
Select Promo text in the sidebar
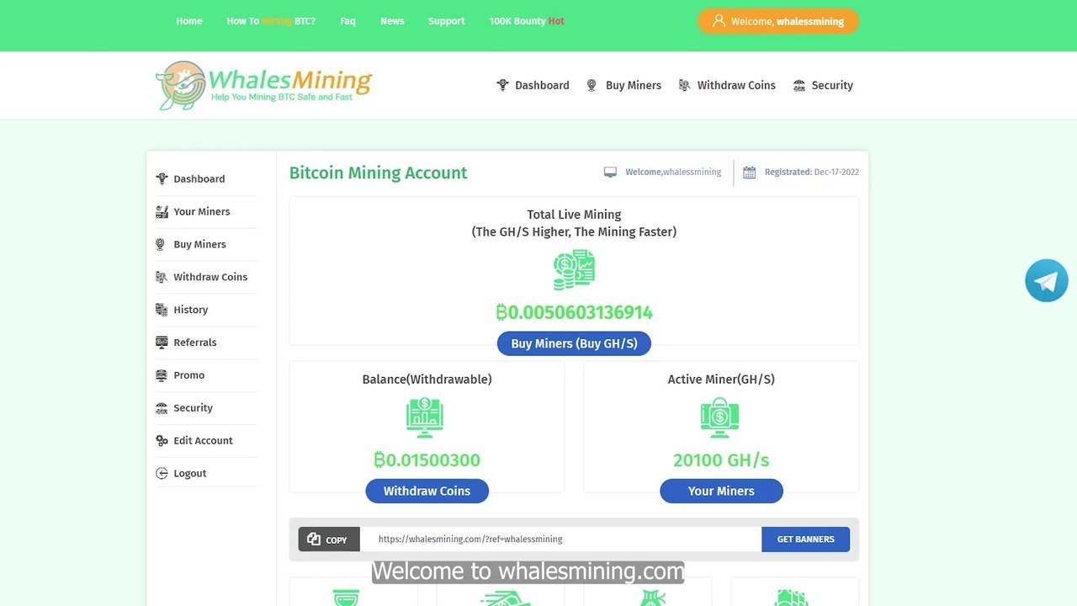(x=188, y=375)
